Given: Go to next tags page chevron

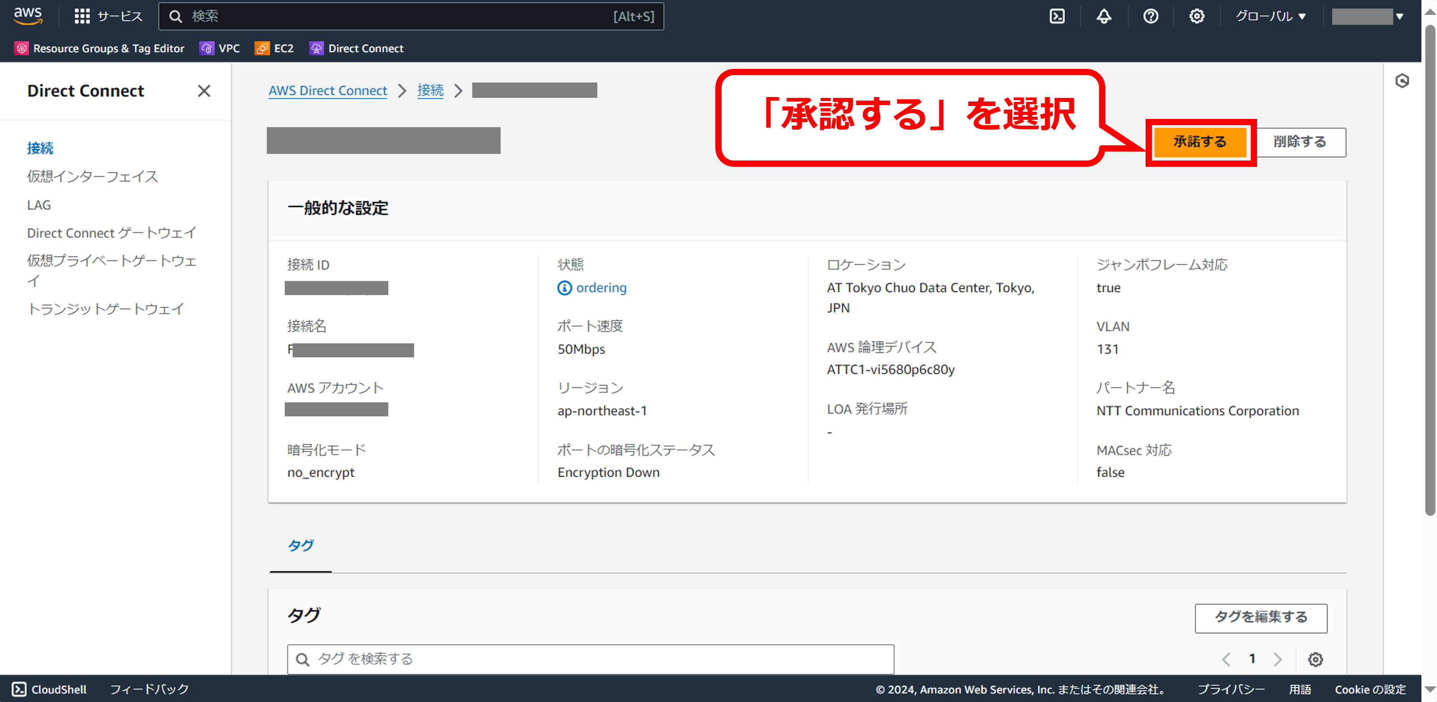Looking at the screenshot, I should (1278, 659).
